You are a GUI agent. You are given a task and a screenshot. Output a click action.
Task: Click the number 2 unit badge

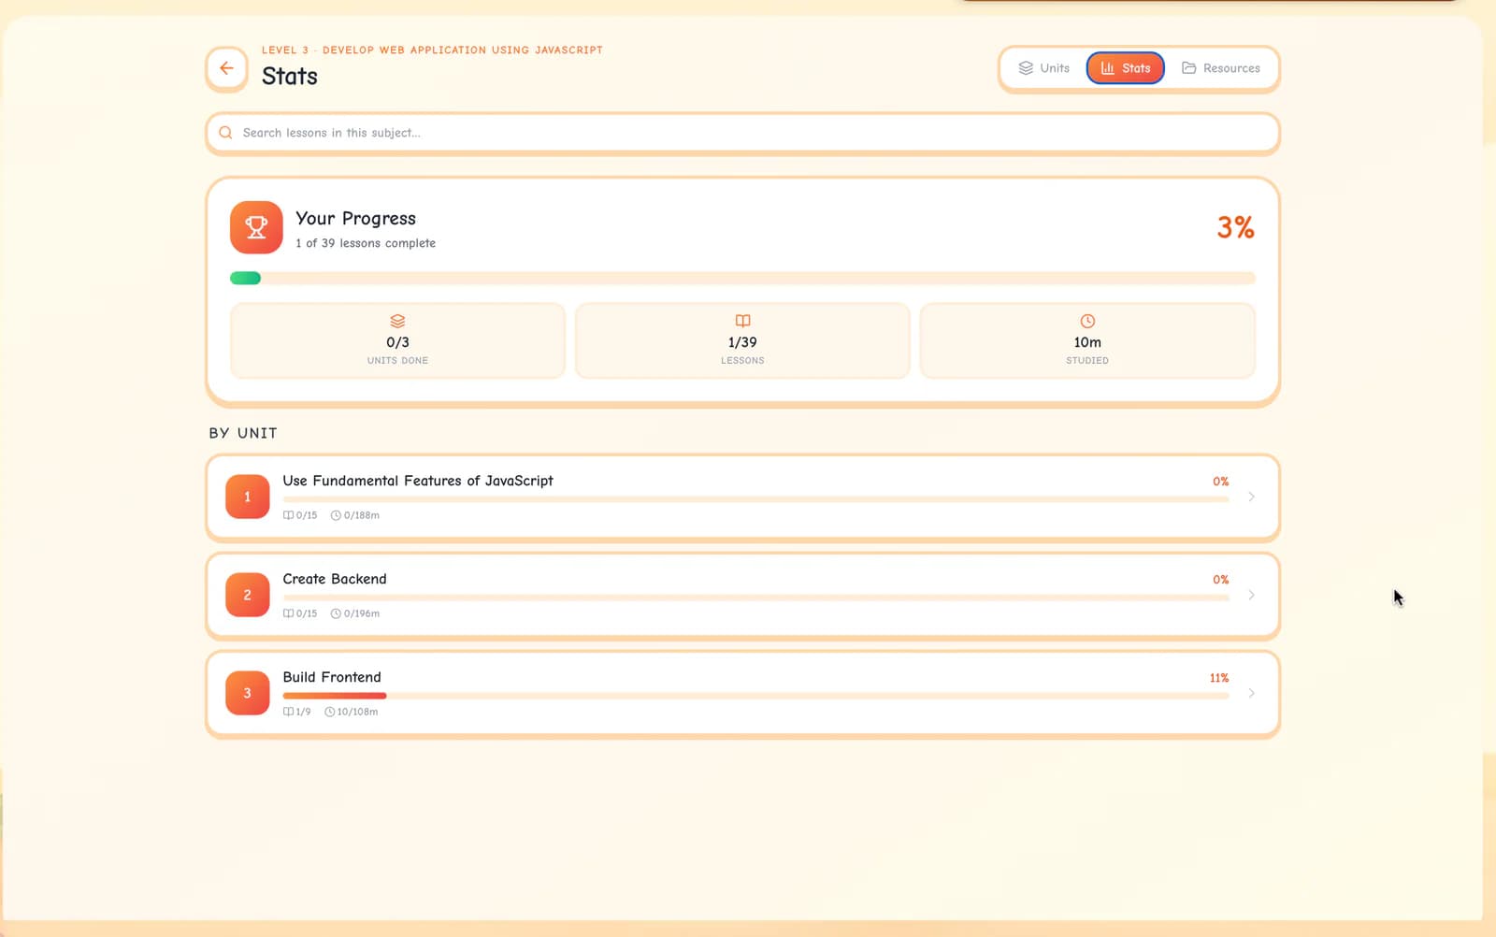248,595
